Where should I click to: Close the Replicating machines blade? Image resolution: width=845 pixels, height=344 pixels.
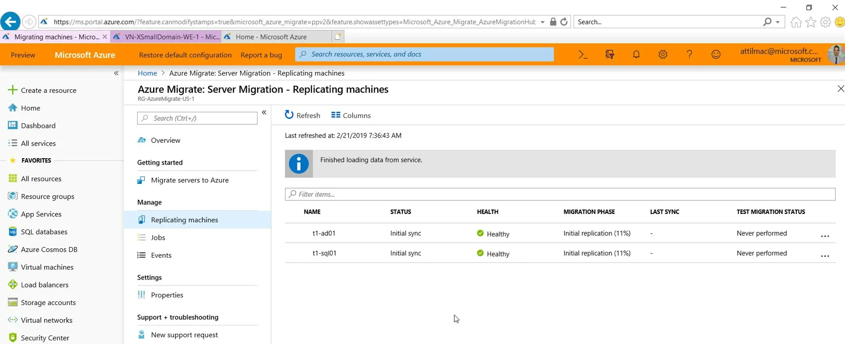(x=840, y=89)
